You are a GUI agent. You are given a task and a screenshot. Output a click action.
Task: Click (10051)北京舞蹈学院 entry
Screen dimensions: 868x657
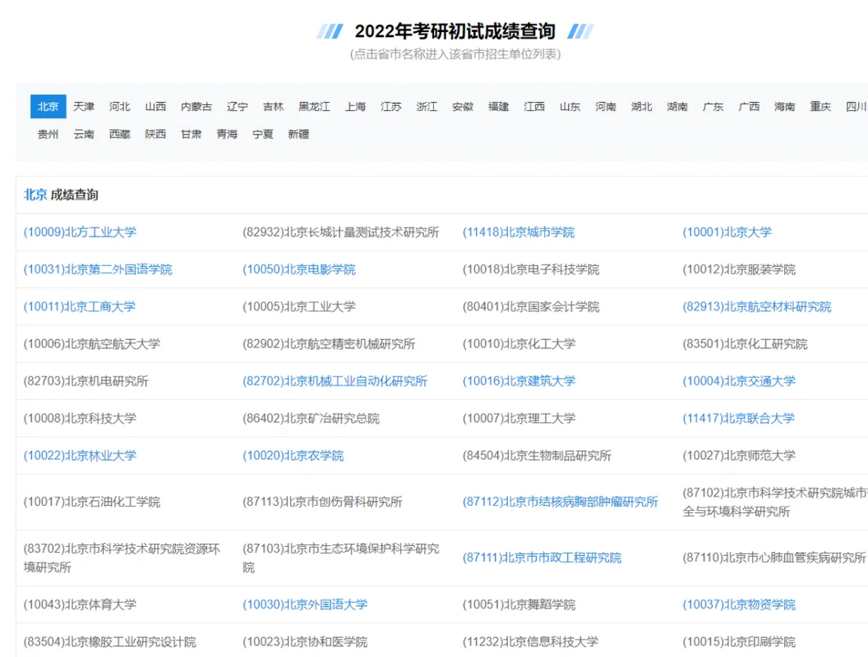(519, 604)
